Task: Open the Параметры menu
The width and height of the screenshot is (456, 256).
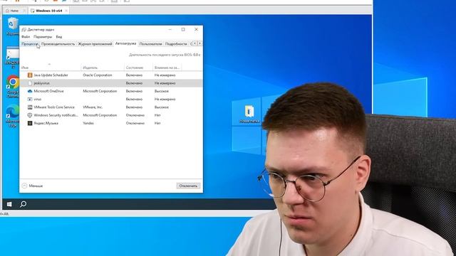Action: pos(43,37)
